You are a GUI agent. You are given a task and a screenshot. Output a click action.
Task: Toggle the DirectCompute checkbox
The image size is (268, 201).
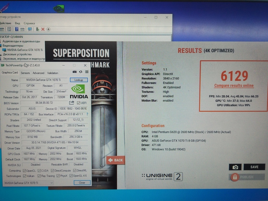(52, 171)
